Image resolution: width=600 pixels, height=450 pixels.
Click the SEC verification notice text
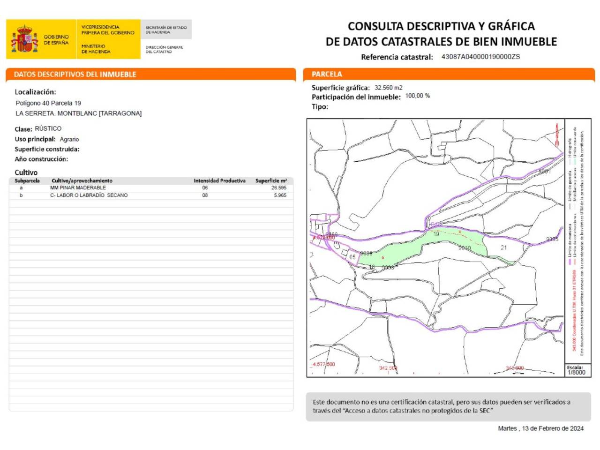click(441, 406)
